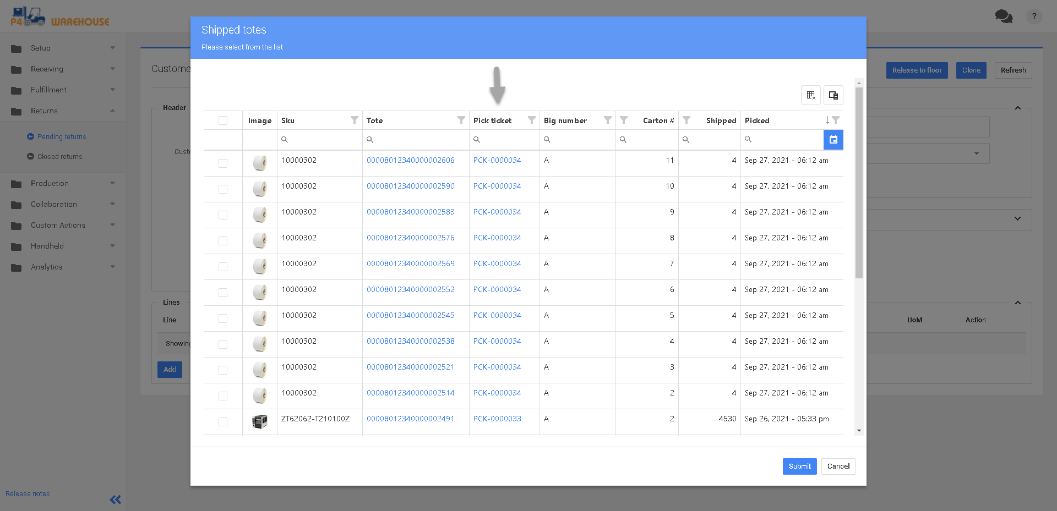Click the Pick ticket column filter icon
The image size is (1057, 511).
(532, 120)
